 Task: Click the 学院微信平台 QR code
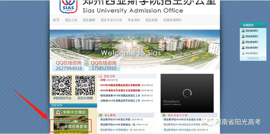[x=62, y=85]
